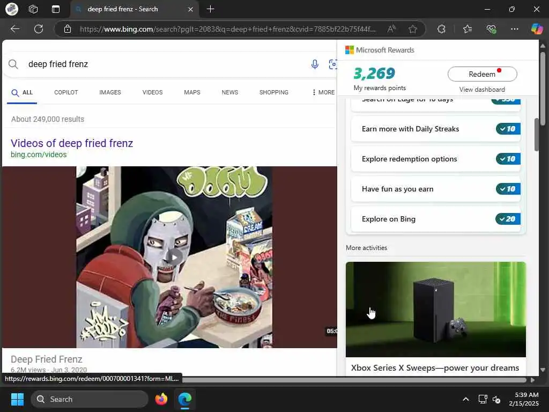Expand the MORE search options menu
The image size is (549, 412).
coord(323,92)
